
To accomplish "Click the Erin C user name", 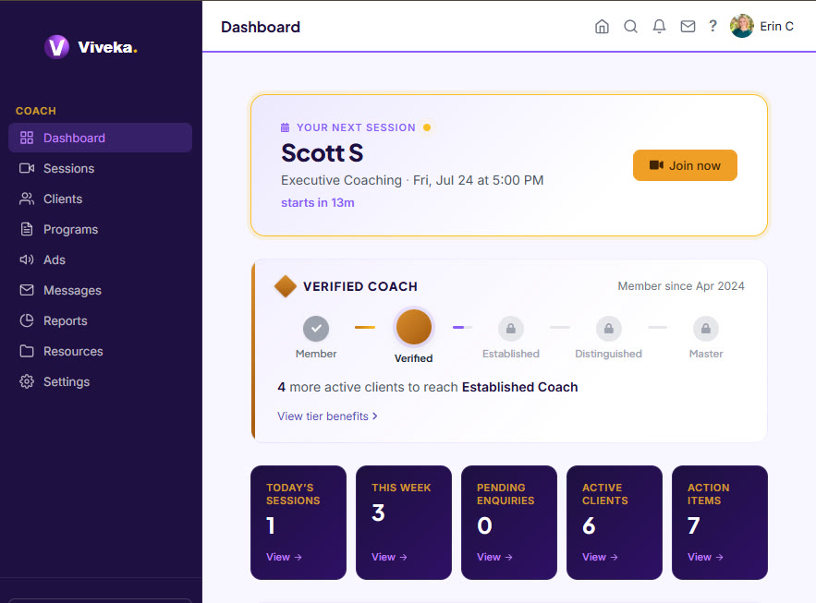I will point(776,26).
